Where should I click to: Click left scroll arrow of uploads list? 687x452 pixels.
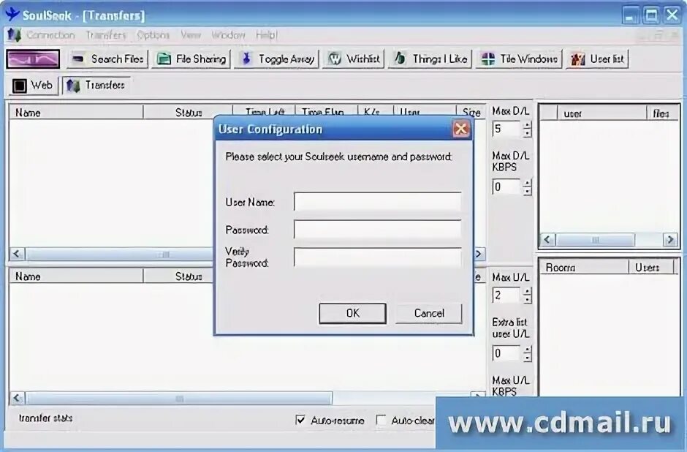17,398
